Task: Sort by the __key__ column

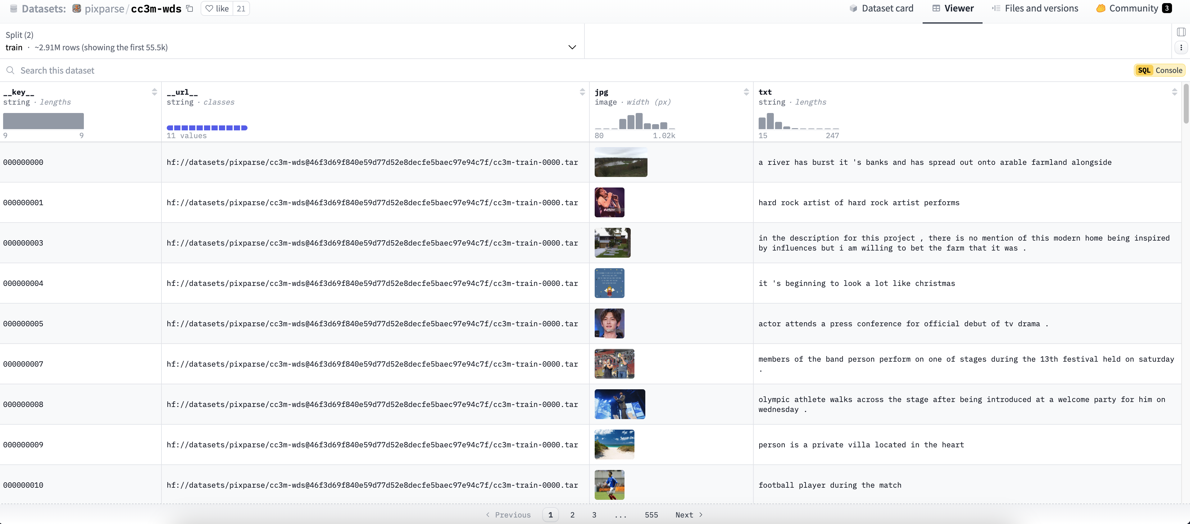Action: (x=154, y=92)
